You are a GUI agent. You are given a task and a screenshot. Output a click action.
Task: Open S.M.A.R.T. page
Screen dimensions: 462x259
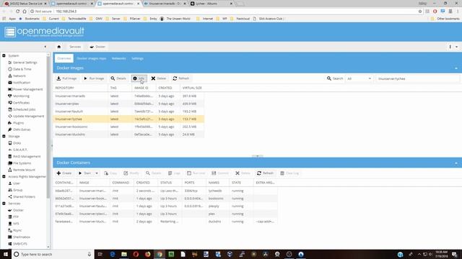coord(20,150)
